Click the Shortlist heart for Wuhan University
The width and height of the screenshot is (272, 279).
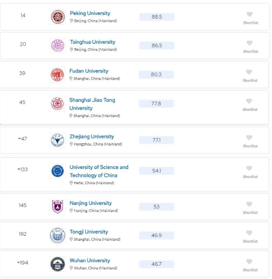point(249,262)
